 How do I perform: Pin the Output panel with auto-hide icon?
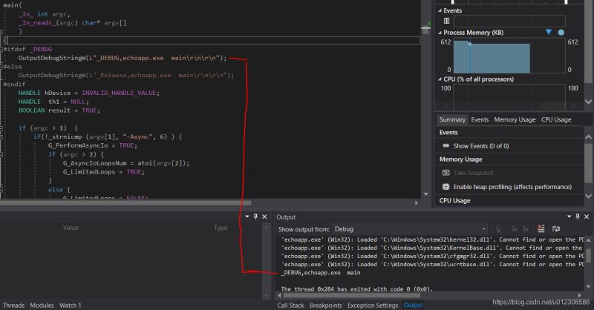pyautogui.click(x=578, y=217)
